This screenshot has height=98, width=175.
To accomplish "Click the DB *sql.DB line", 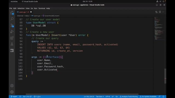I will pyautogui.click(x=39, y=26).
